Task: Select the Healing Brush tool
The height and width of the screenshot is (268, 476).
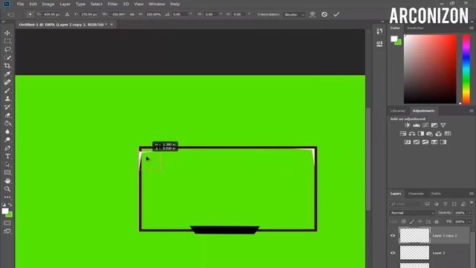Action: click(x=7, y=82)
